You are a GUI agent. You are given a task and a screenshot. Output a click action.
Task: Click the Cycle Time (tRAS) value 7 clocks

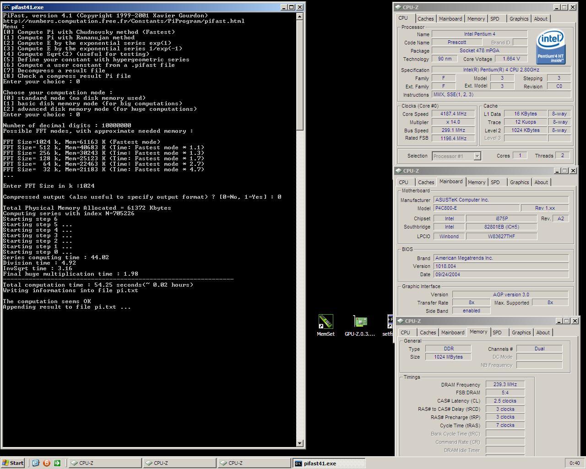click(505, 425)
